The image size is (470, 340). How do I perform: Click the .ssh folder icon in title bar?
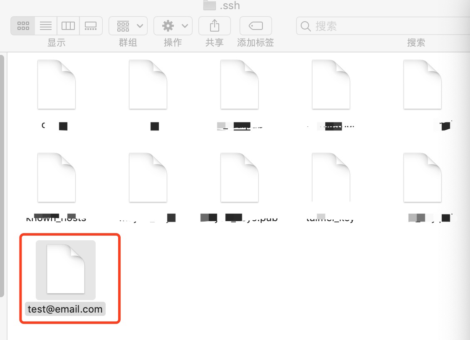coord(209,5)
